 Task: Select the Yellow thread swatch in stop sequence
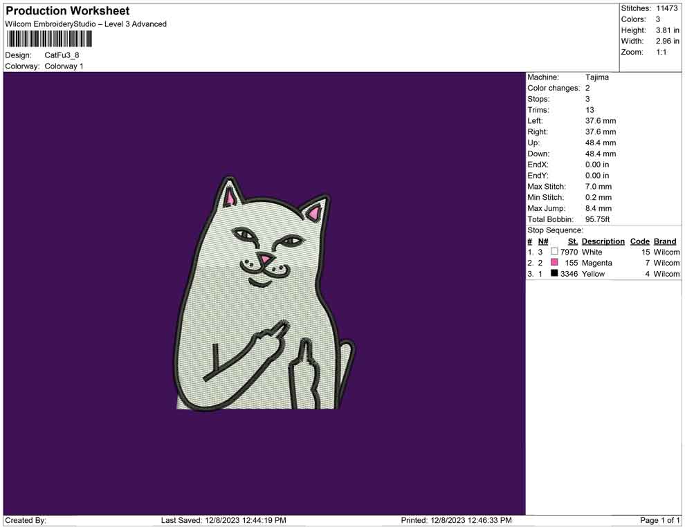pyautogui.click(x=553, y=274)
